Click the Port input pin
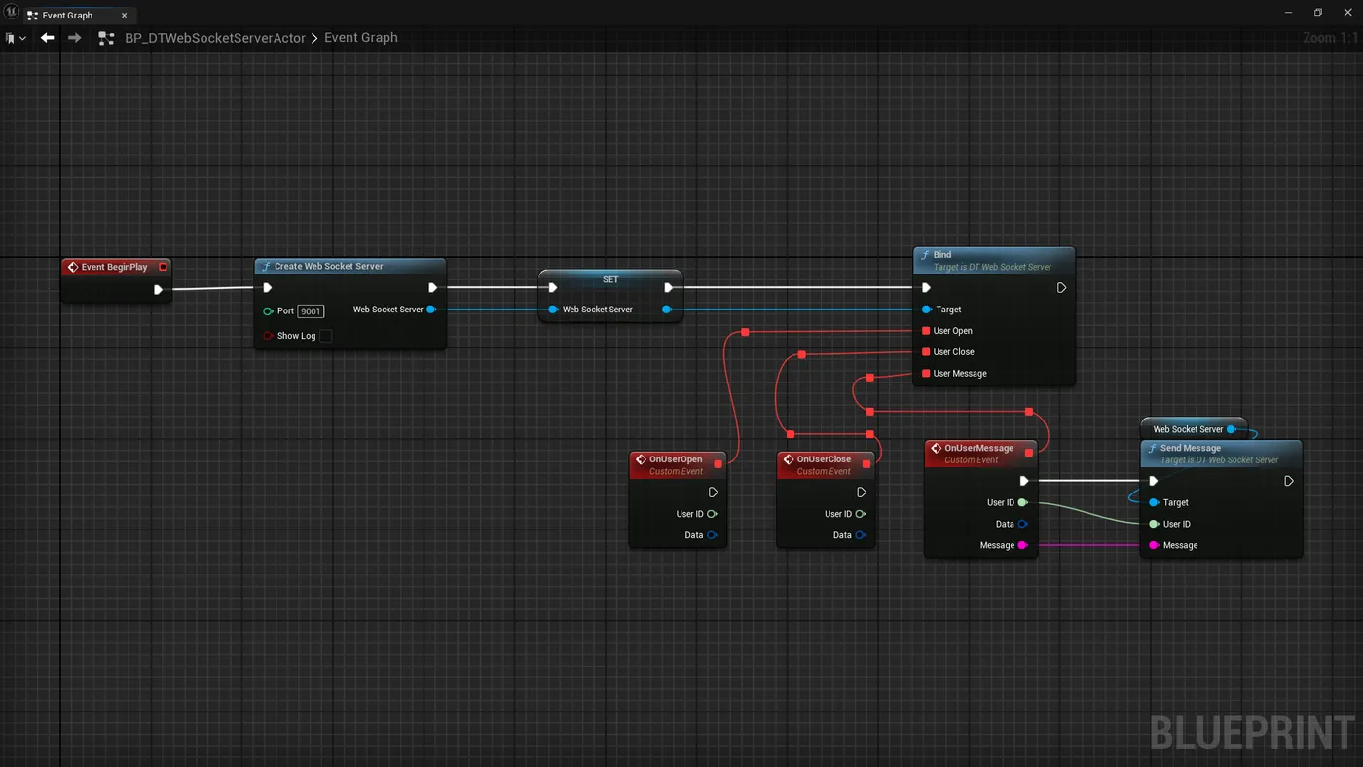1363x767 pixels. (x=268, y=311)
